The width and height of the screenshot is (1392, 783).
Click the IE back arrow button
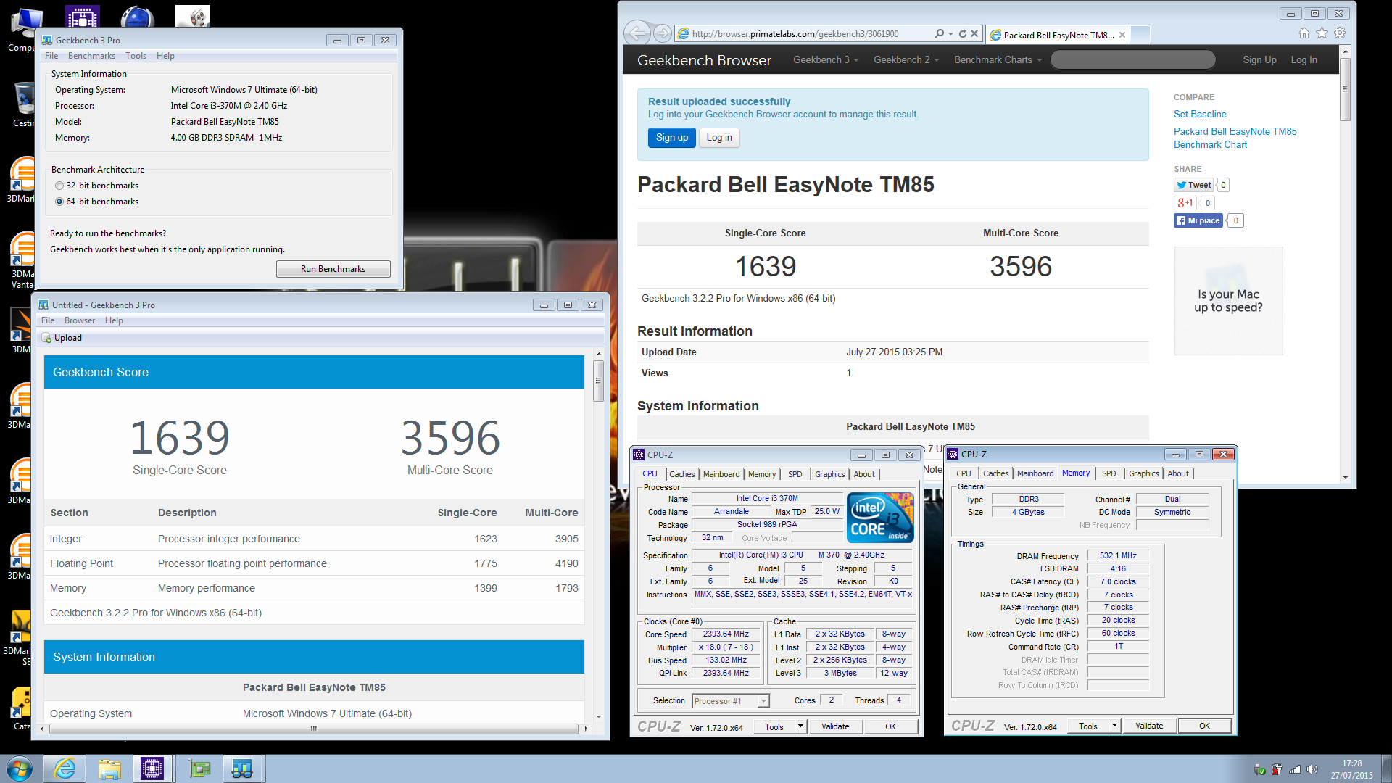[637, 33]
